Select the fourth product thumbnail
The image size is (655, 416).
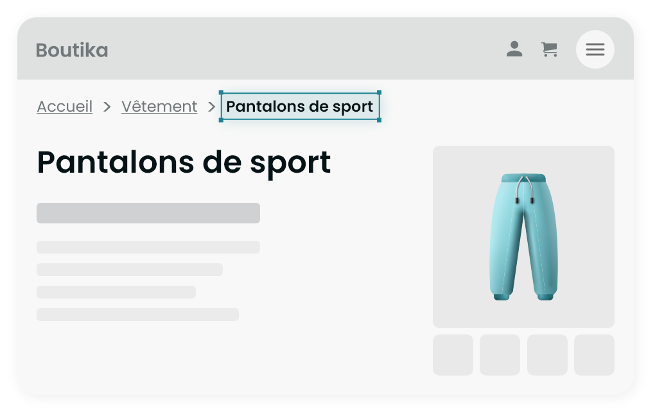[x=595, y=354]
